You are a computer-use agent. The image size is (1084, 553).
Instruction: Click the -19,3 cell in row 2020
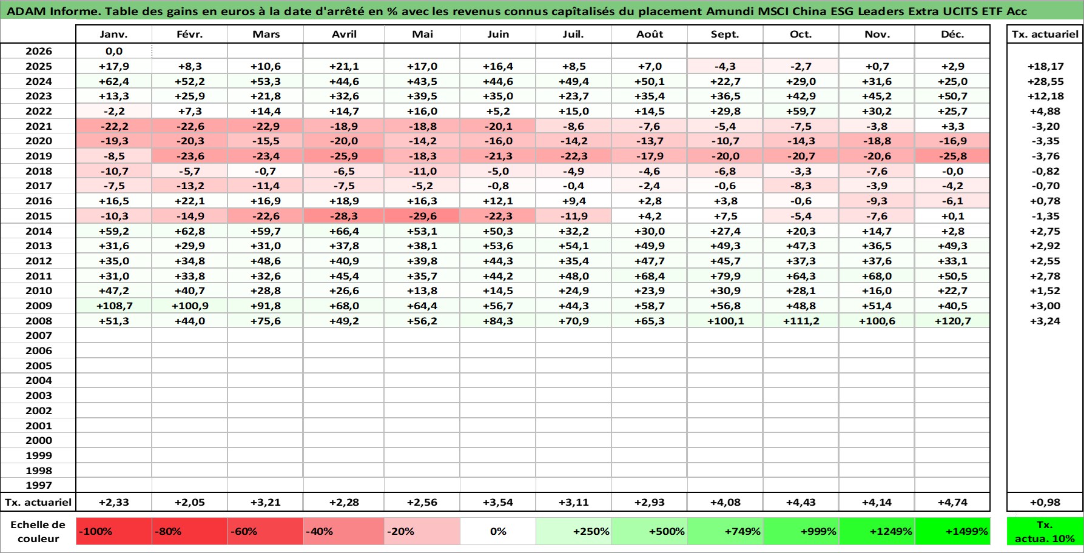click(114, 141)
